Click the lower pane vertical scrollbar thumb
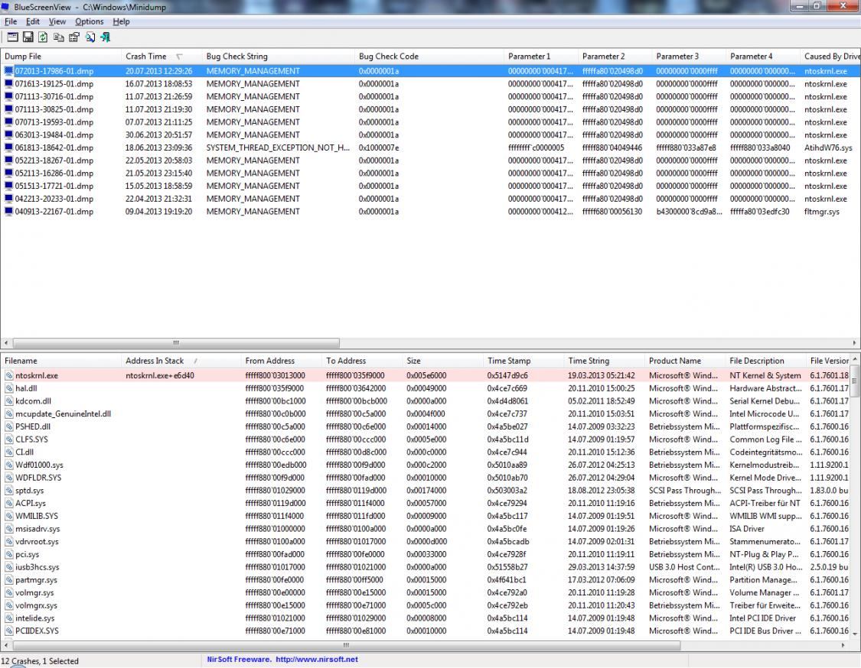 click(x=854, y=381)
